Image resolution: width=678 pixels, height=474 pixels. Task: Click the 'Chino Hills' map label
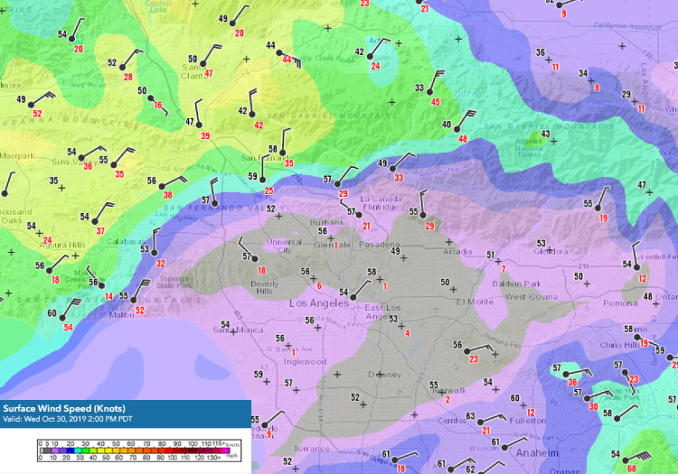(x=619, y=345)
